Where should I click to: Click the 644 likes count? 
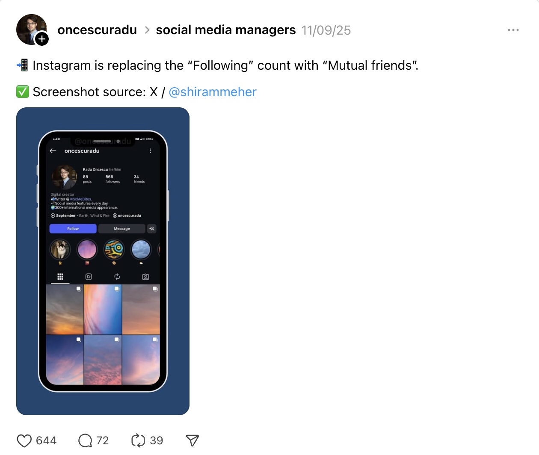(46, 440)
